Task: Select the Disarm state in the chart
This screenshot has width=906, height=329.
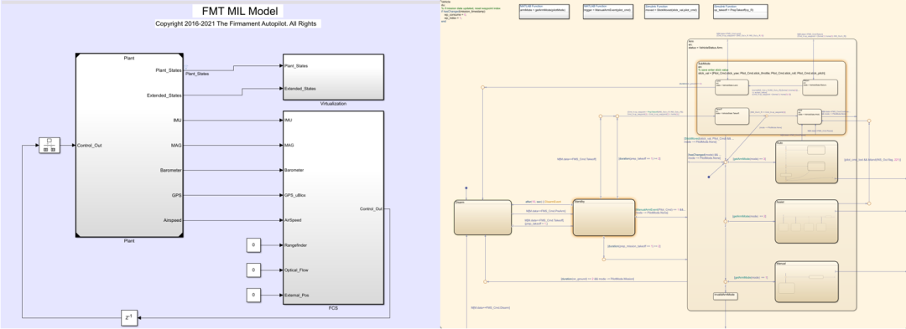Action: 482,217
